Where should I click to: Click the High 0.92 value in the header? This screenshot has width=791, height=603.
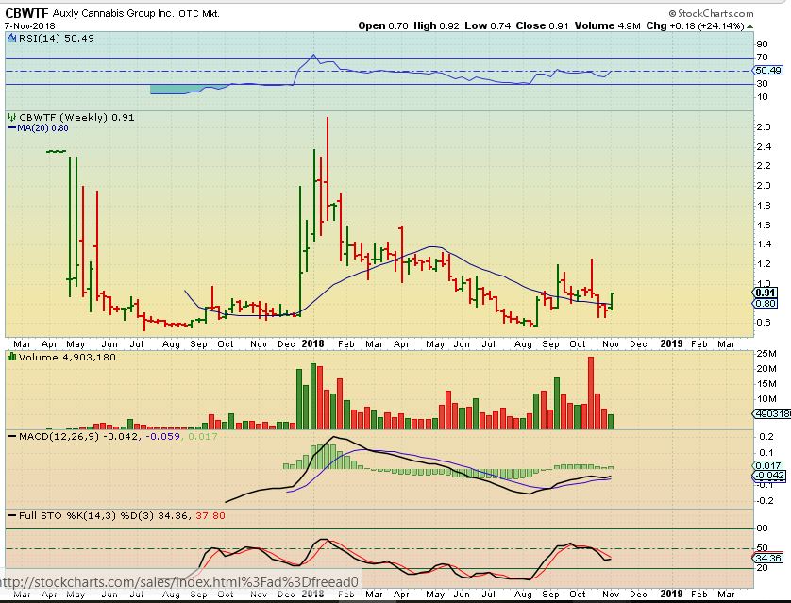click(x=436, y=25)
